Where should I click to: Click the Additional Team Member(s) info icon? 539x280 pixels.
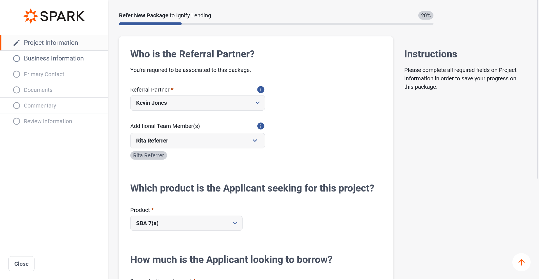tap(261, 126)
